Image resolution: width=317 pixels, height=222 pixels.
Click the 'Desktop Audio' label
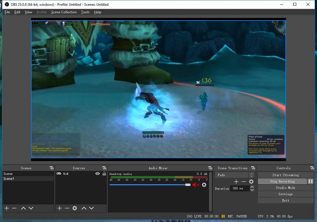[121, 174]
